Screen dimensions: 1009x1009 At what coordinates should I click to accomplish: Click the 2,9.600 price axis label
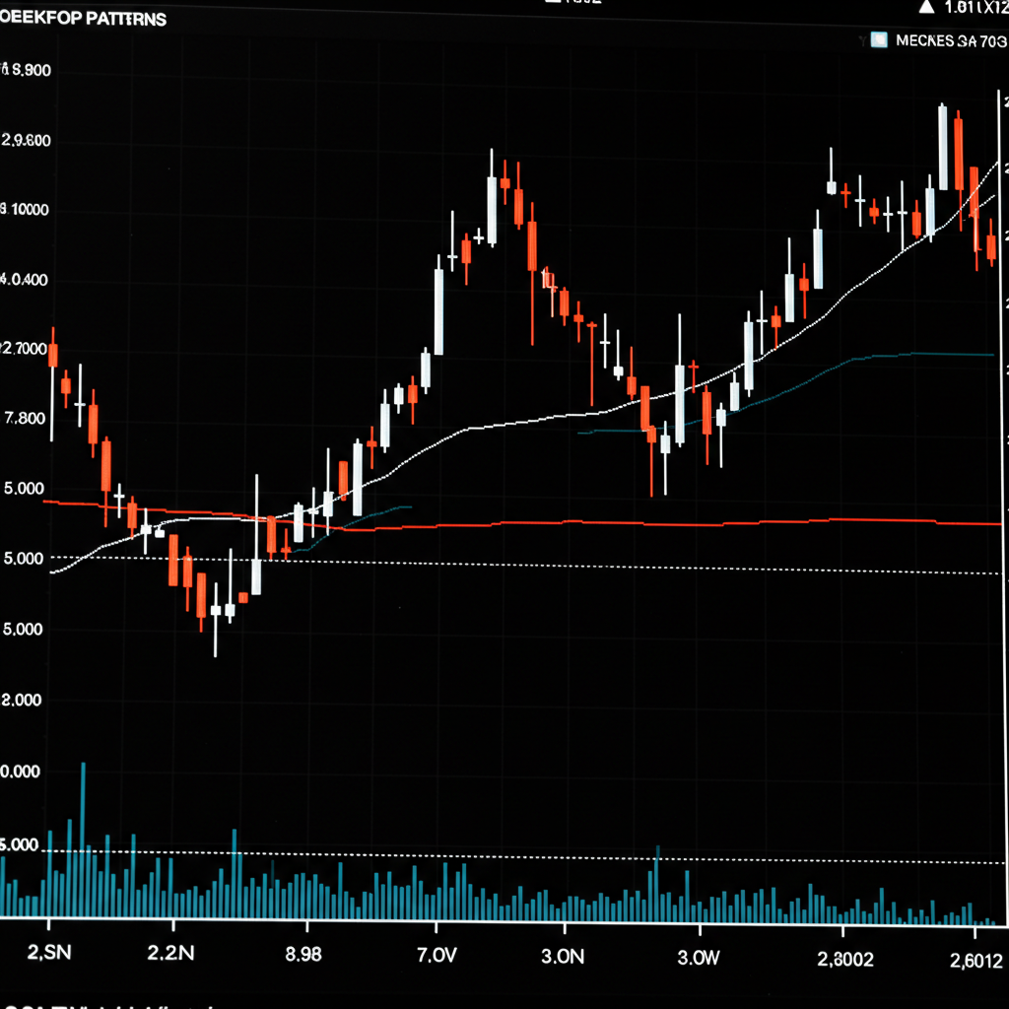26,140
